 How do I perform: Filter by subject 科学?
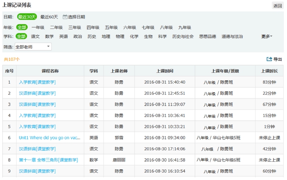(x=162, y=36)
